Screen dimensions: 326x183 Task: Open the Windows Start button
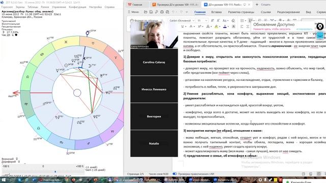point(4,179)
